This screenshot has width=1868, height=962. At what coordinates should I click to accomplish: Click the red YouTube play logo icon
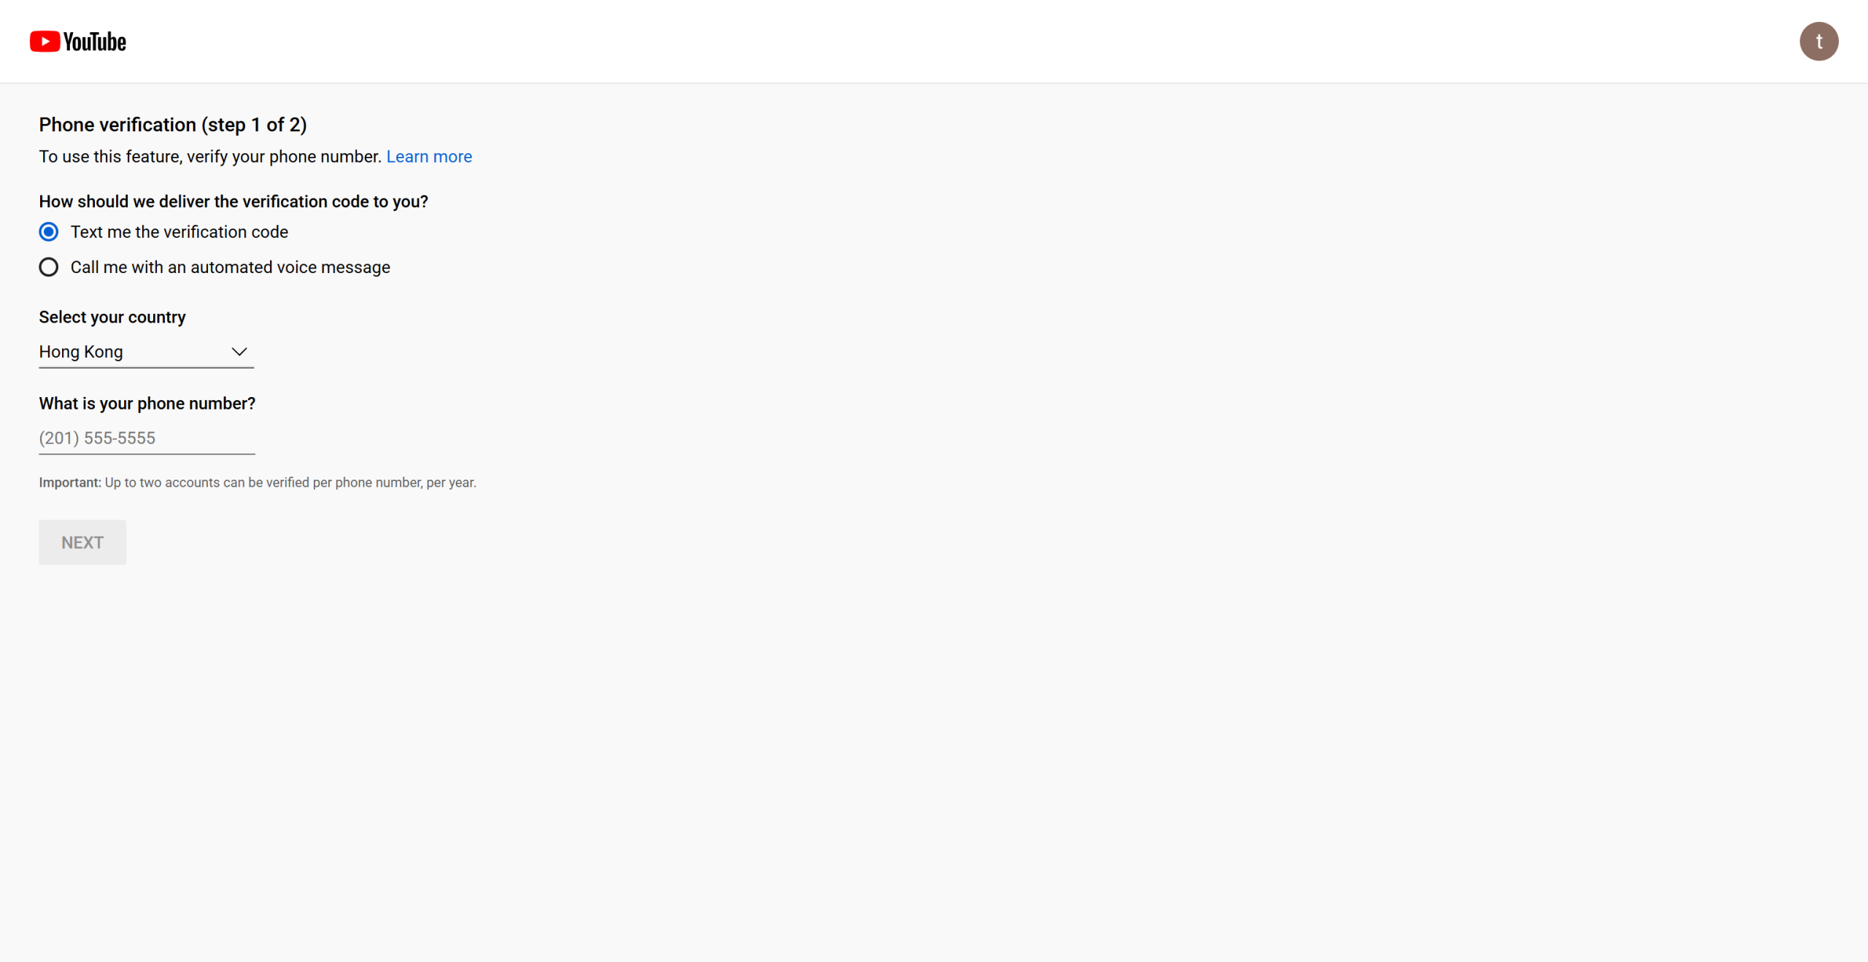(x=45, y=42)
